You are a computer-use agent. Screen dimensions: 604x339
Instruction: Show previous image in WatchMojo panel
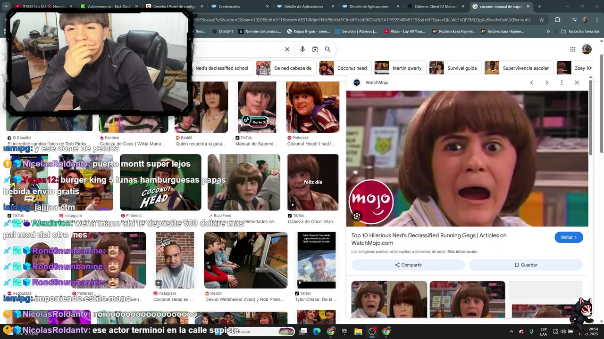(531, 82)
